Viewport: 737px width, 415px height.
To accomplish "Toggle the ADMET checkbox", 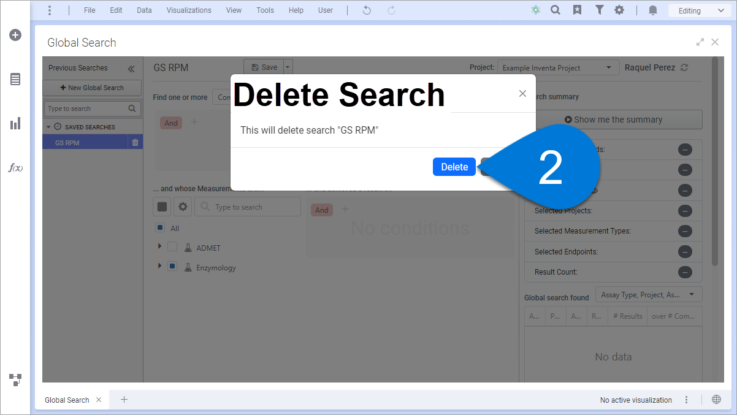I will [x=172, y=247].
